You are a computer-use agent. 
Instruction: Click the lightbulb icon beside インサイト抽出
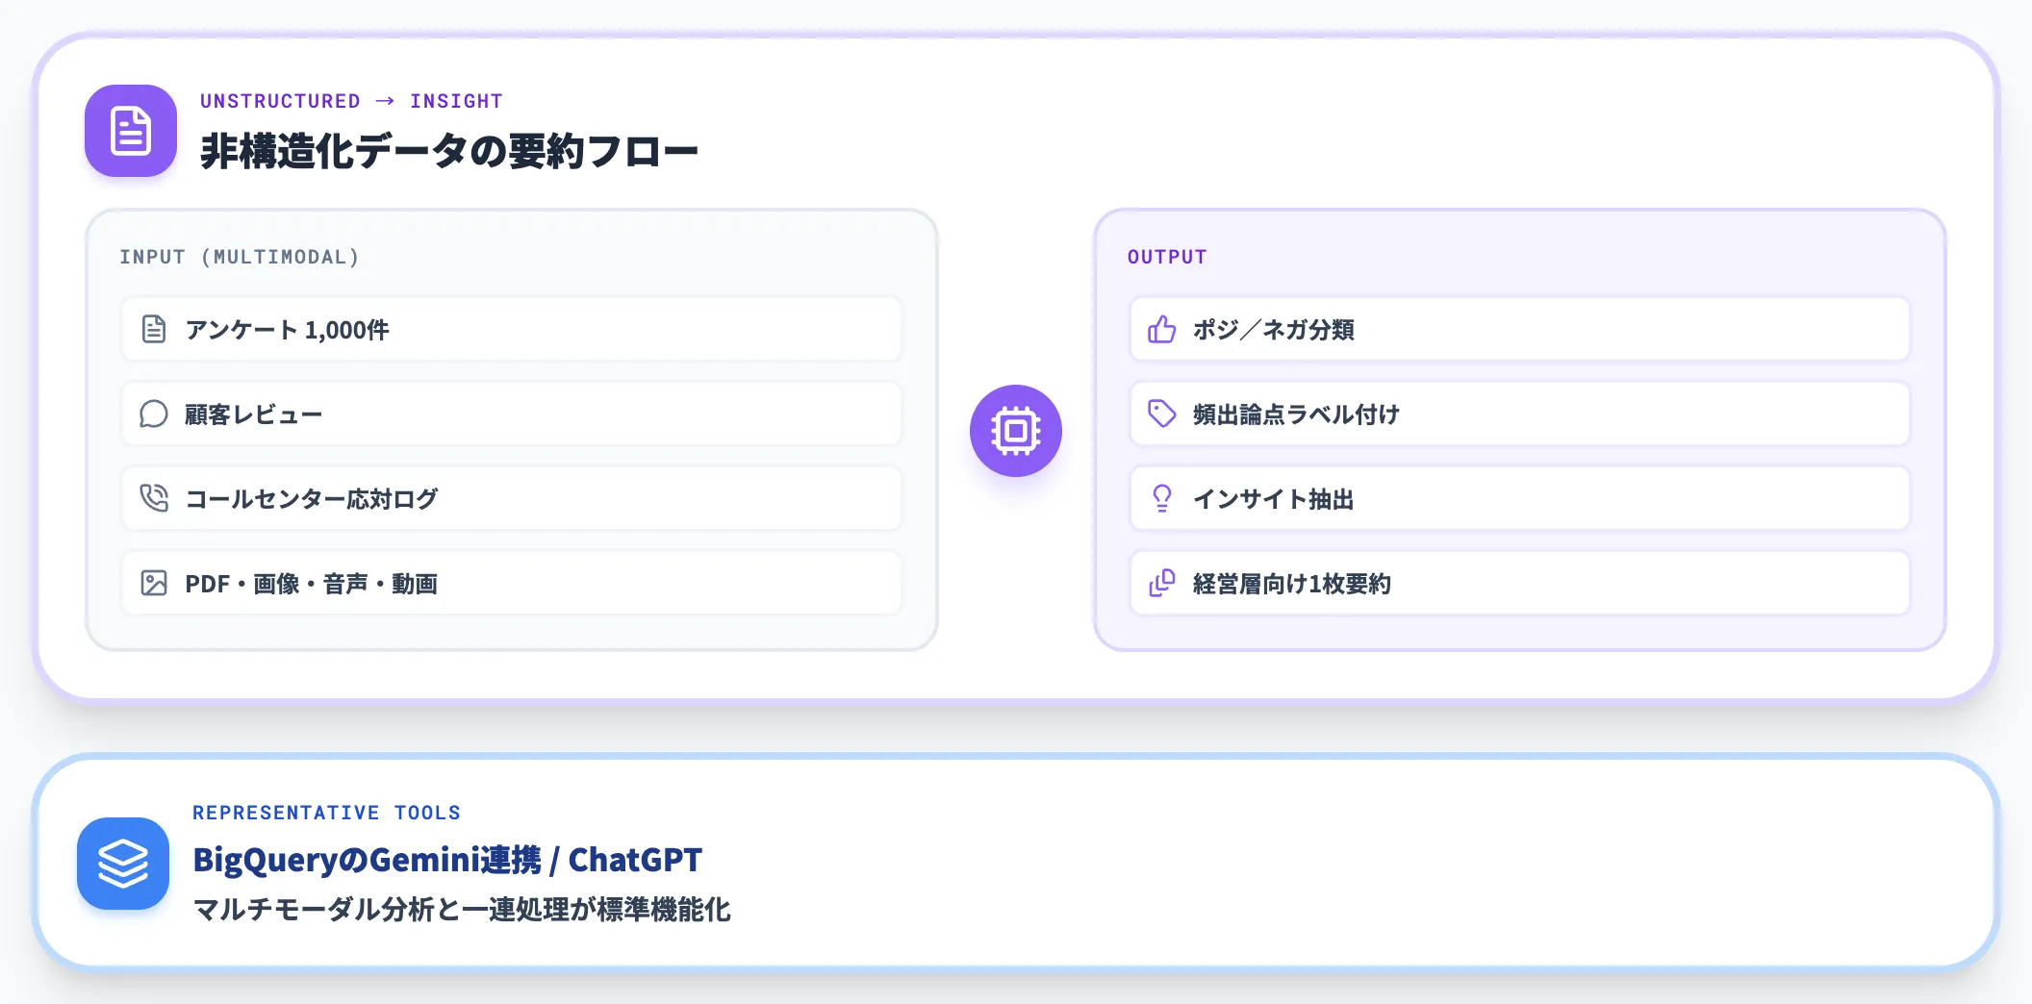click(x=1162, y=498)
